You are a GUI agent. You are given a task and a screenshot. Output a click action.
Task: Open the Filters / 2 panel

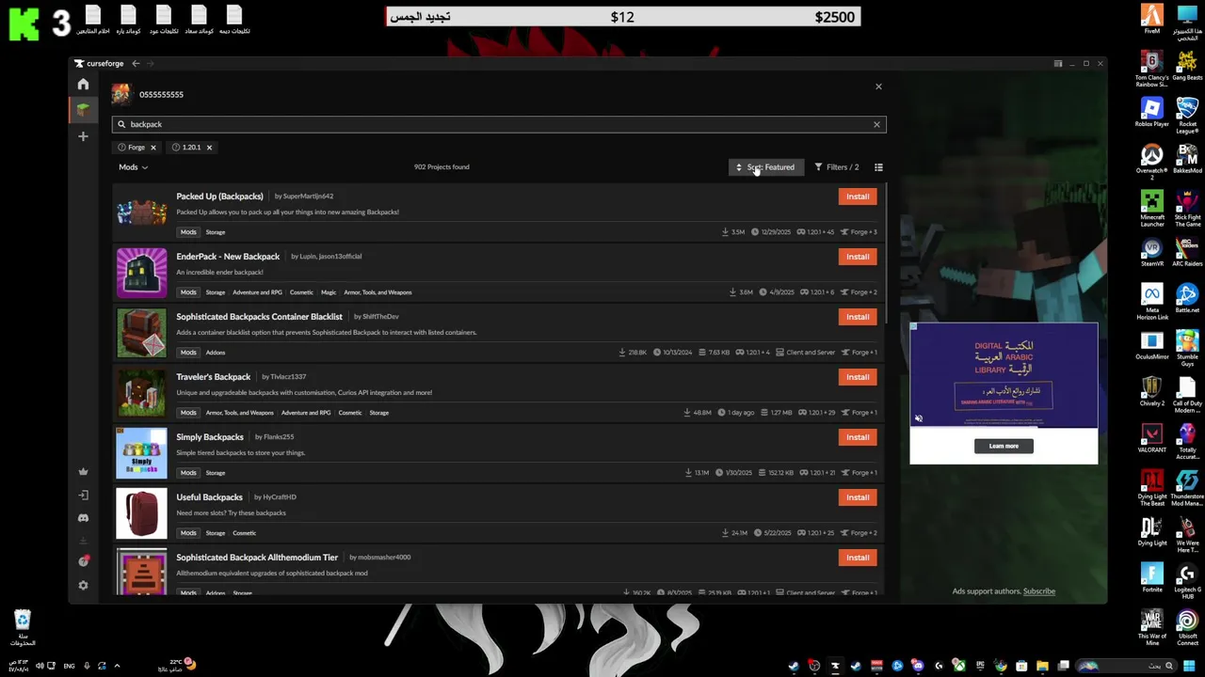[837, 167]
